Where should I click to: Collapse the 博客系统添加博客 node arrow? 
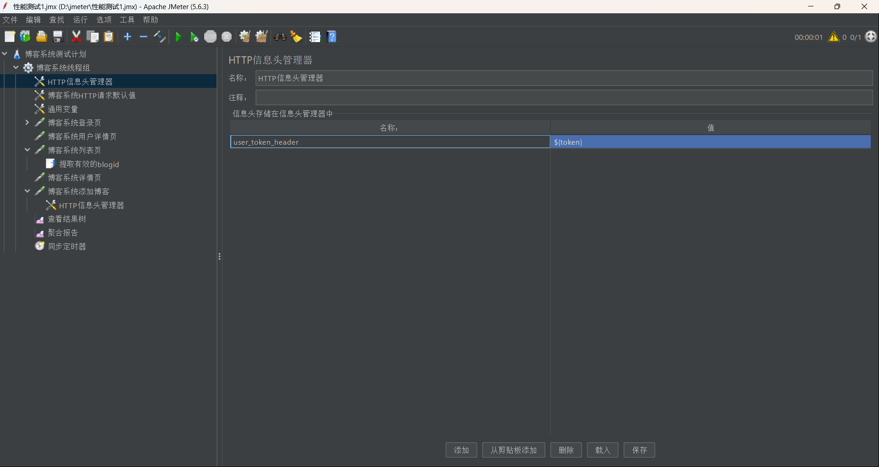[27, 191]
